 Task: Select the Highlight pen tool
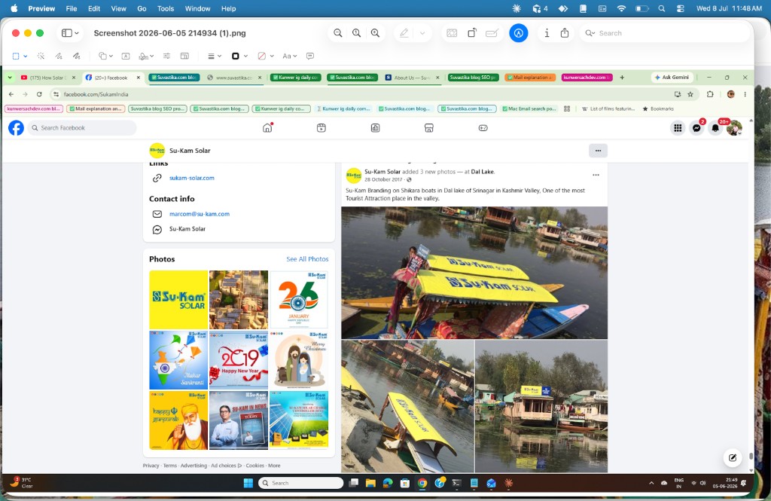[x=404, y=33]
